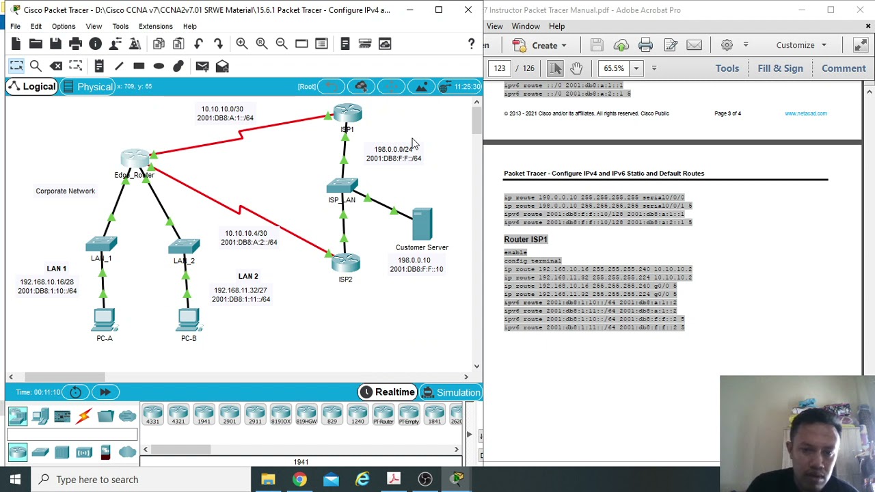This screenshot has height=492, width=875.
Task: Select the Connections lightning bolt category
Action: [84, 415]
